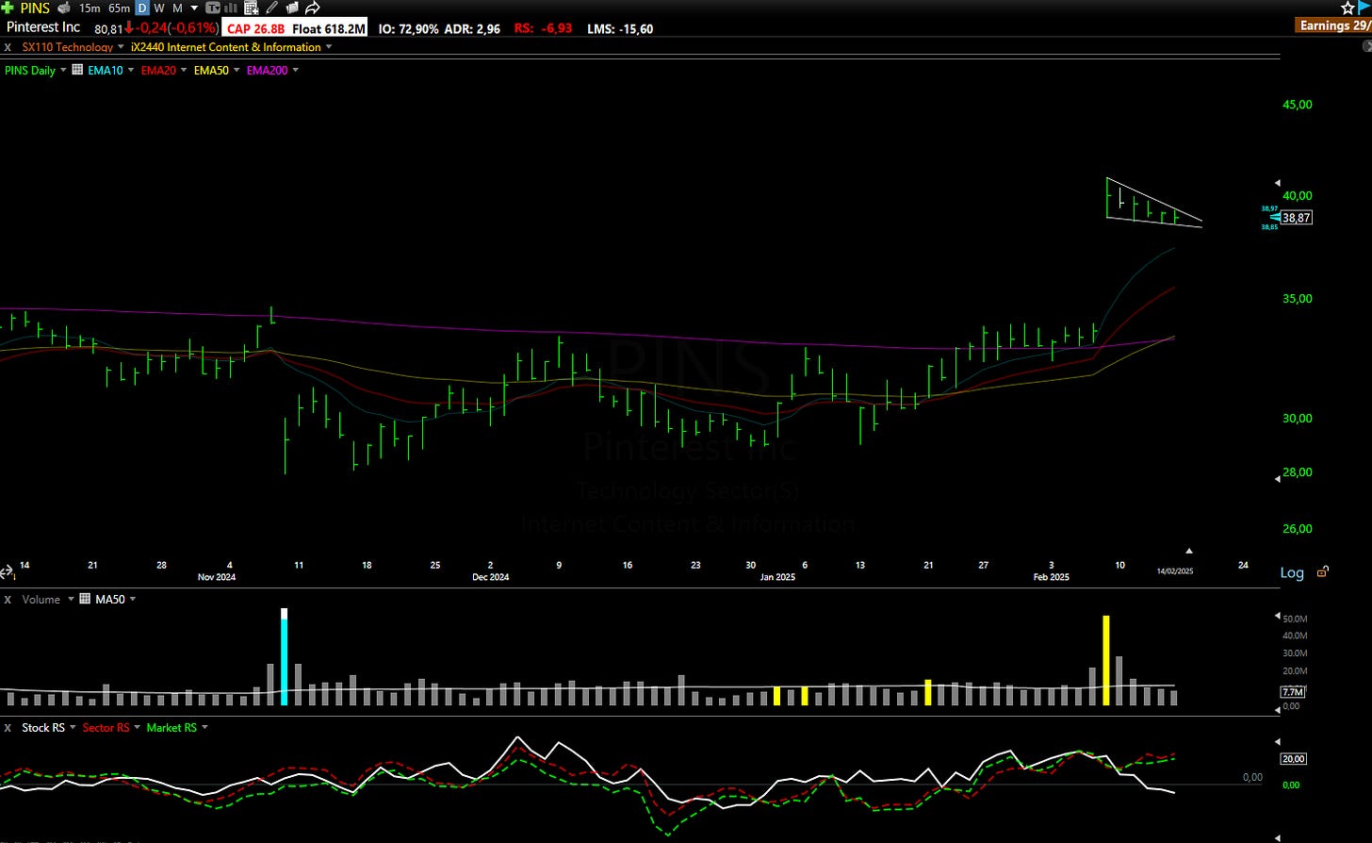Open Stock RS dropdown
Viewport: 1372px width, 843px height.
pyautogui.click(x=73, y=728)
